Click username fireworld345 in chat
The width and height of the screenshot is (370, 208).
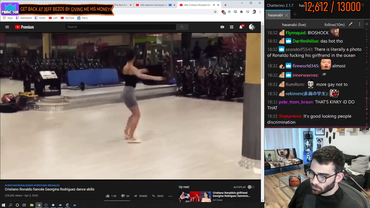pyautogui.click(x=306, y=66)
